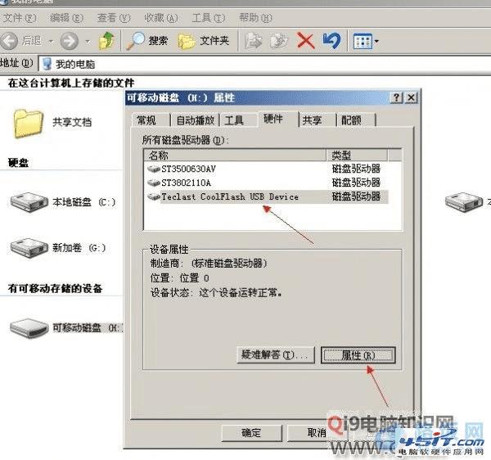Viewport: 491px width, 460px height.
Task: Click the red X Delete toolbar icon
Action: click(305, 41)
